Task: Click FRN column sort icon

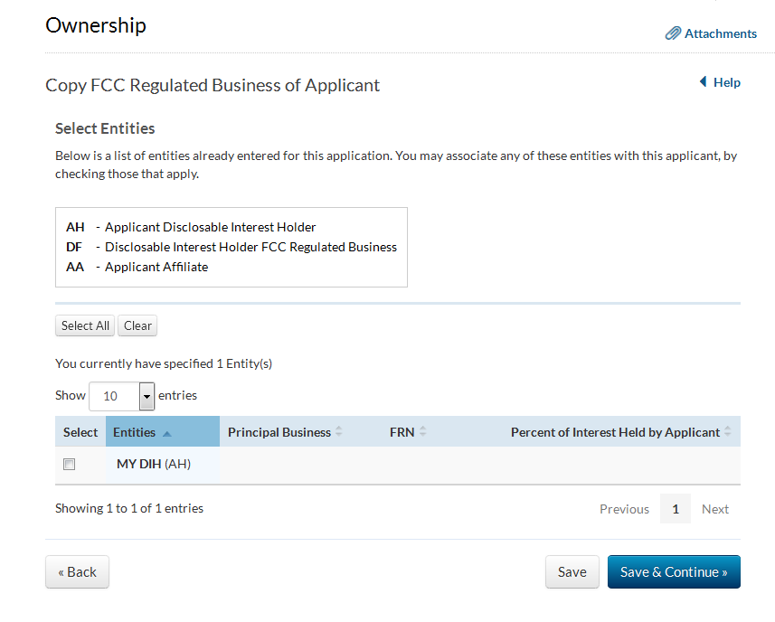Action: pyautogui.click(x=423, y=432)
